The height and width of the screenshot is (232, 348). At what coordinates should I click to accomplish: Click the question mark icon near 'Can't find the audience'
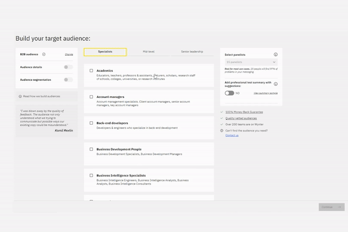click(222, 130)
